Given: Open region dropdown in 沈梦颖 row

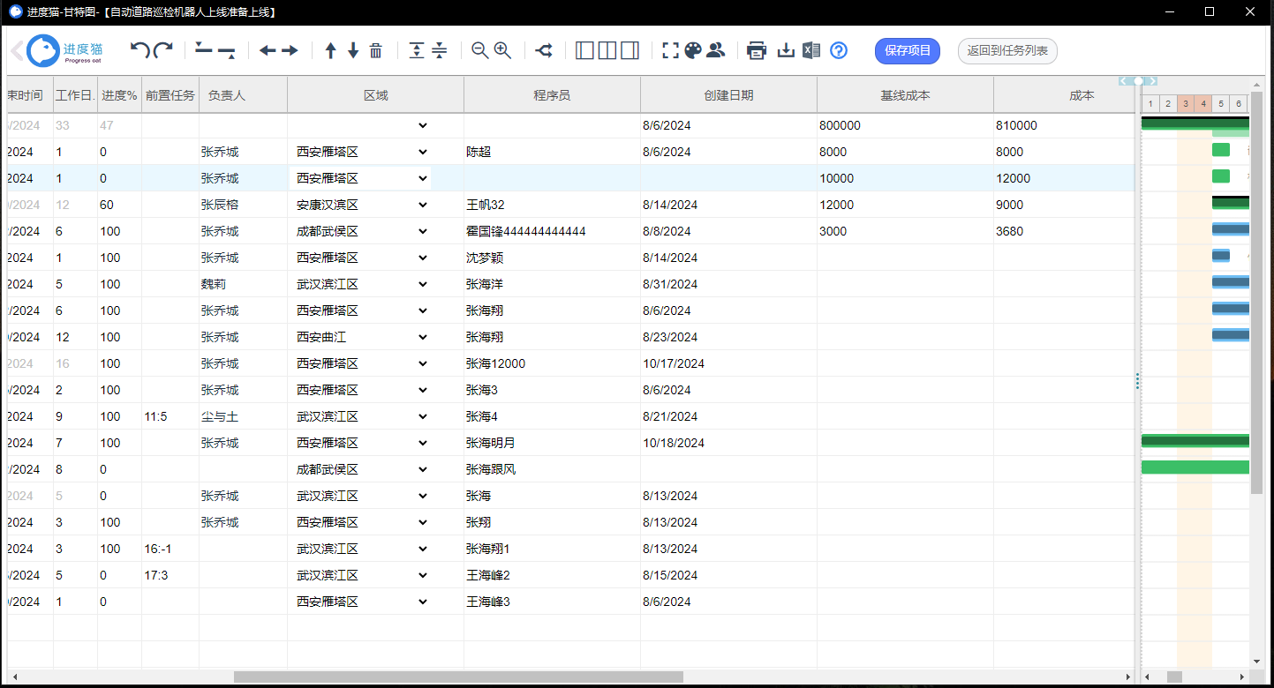Looking at the screenshot, I should coord(359,258).
